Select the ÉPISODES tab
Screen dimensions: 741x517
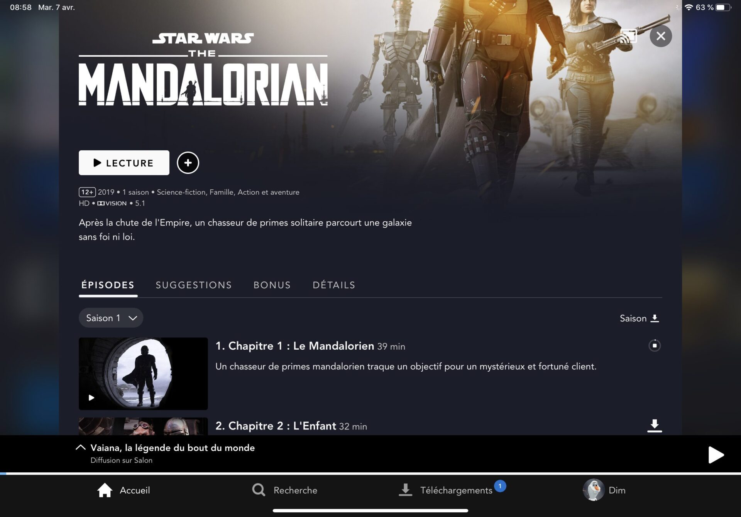point(108,285)
